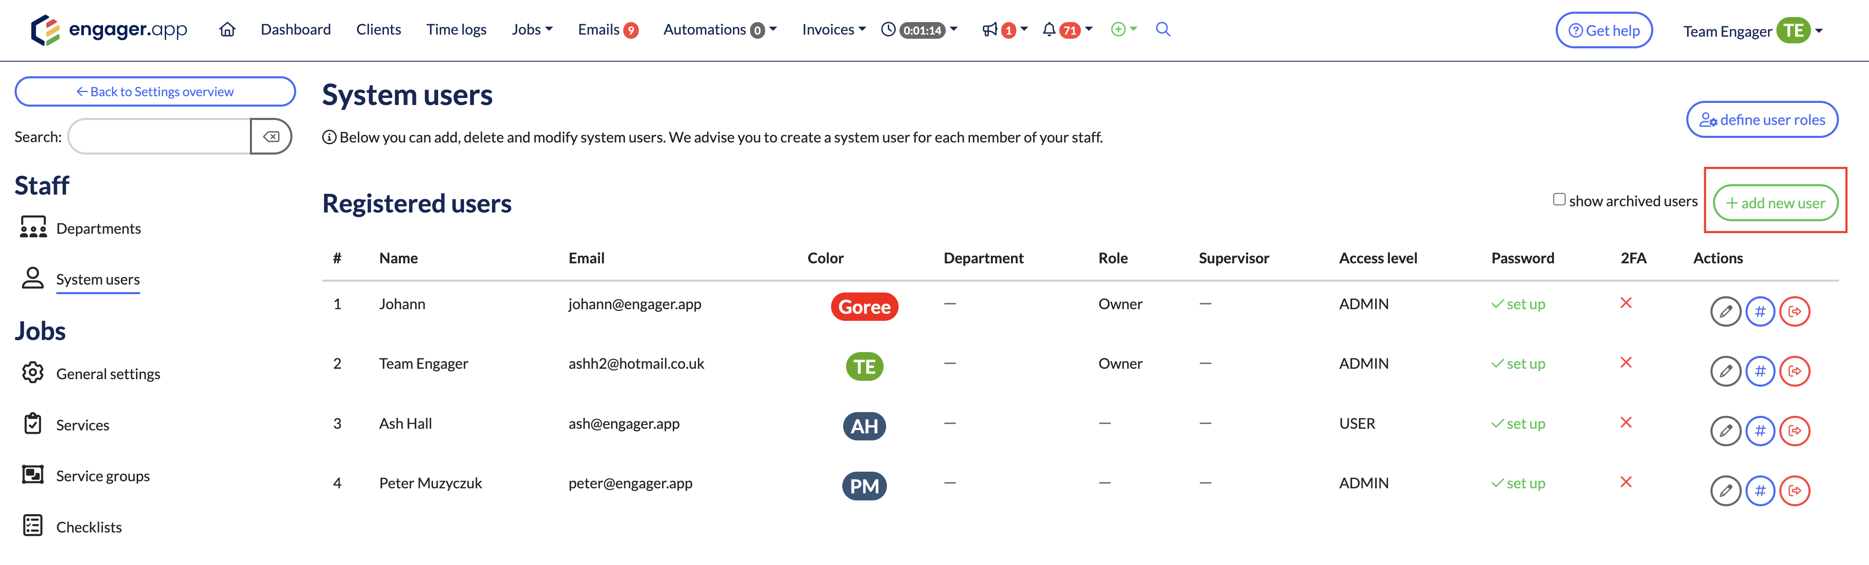This screenshot has width=1869, height=565.
Task: Enable show archived users checkbox
Action: click(1559, 200)
